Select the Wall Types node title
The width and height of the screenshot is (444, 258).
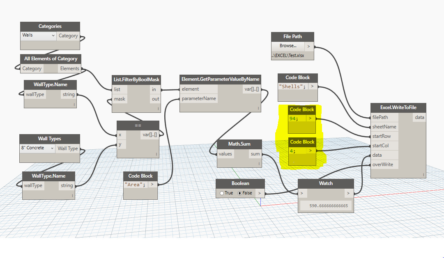(x=50, y=139)
